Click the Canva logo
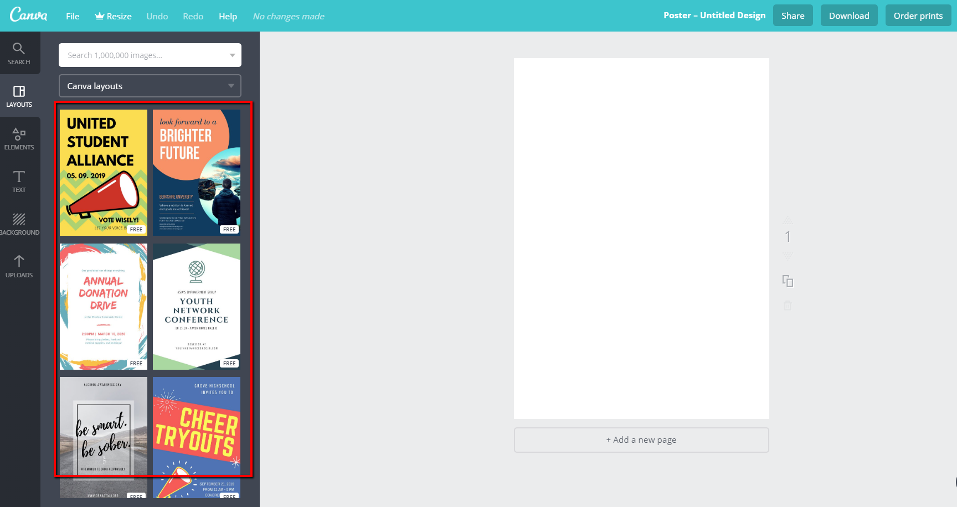957x507 pixels. point(28,15)
